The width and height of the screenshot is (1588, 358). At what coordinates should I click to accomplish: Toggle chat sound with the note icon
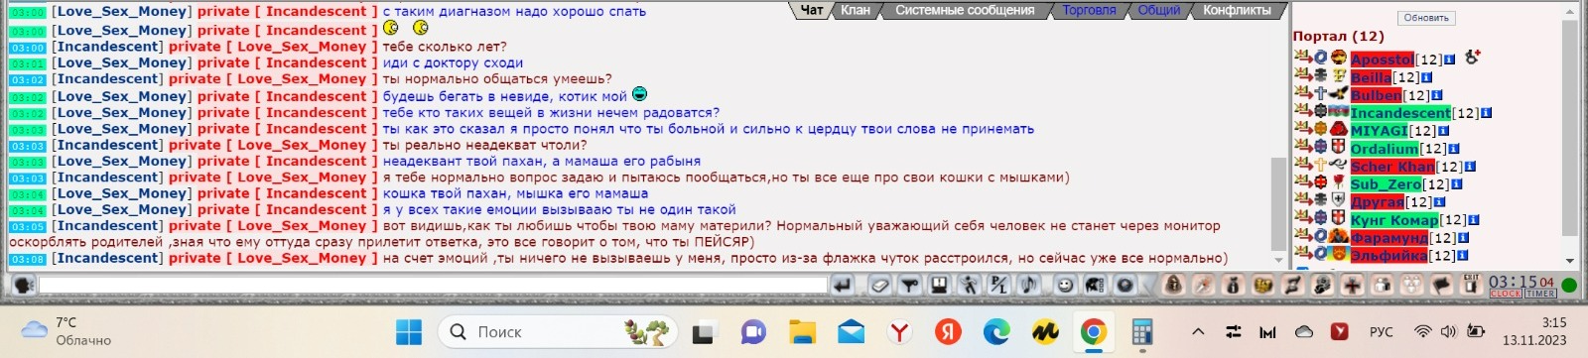coord(1028,286)
